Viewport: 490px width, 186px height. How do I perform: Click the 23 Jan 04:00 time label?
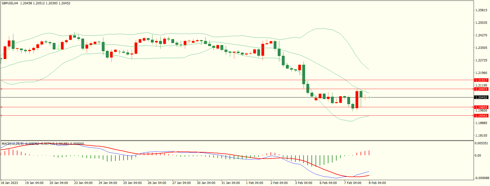[x=83, y=183]
